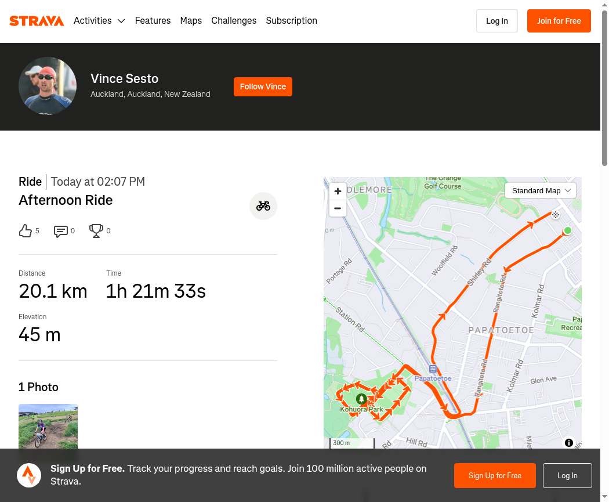
Task: Give kudos with thumbs-up icon
Action: pyautogui.click(x=26, y=231)
